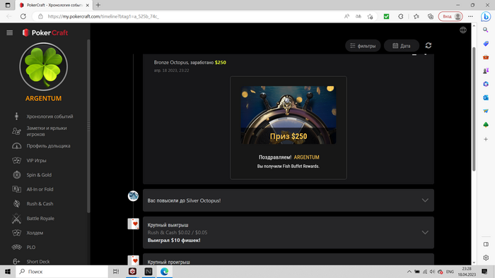The image size is (495, 278).
Task: Click the Silver Octopus timeline marker
Action: click(133, 196)
